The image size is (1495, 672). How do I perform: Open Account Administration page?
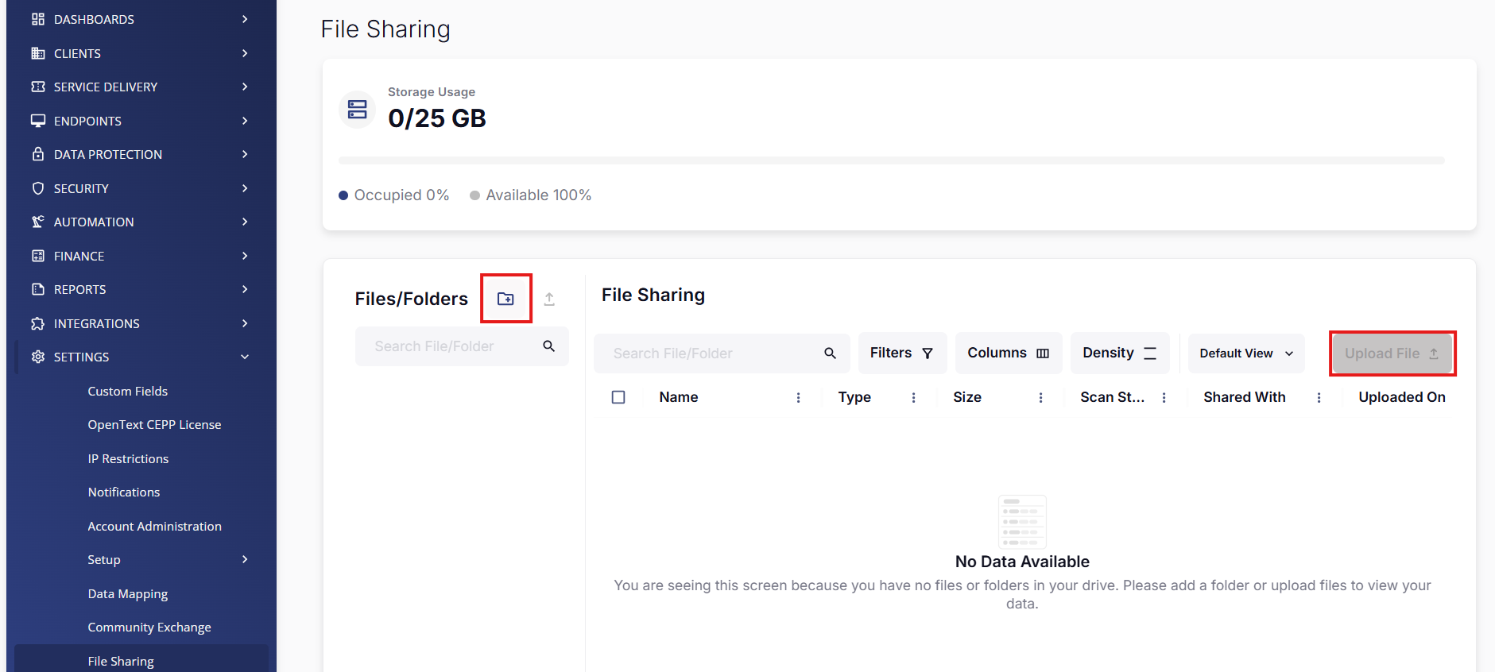(154, 527)
